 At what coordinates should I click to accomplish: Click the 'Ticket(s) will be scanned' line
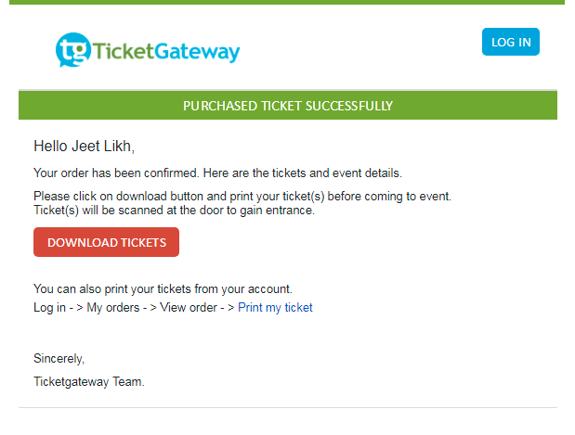175,211
